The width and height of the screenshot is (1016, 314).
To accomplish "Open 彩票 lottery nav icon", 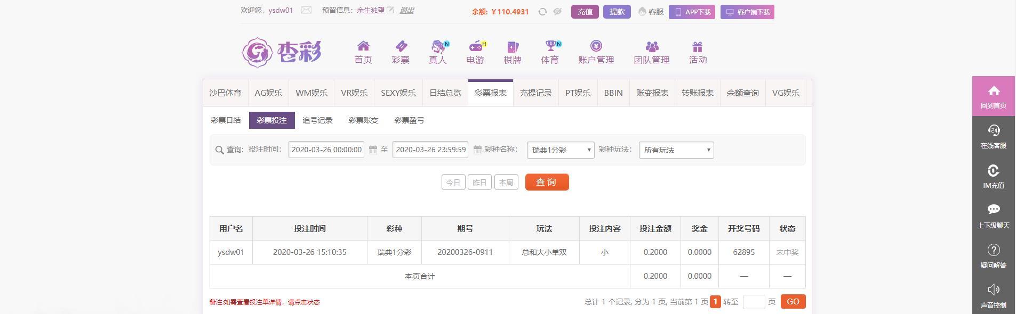I will pos(401,52).
